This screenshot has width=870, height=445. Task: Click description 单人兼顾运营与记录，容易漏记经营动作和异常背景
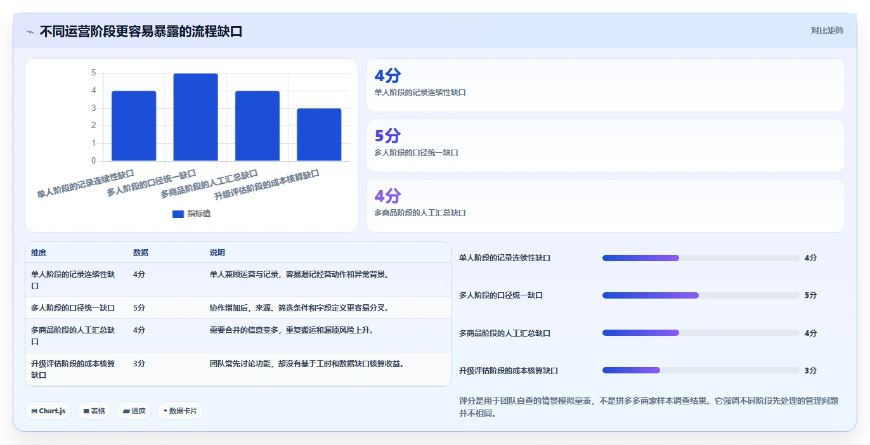(x=299, y=274)
